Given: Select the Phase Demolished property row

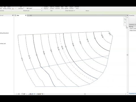Looking at the screenshot, I should [133, 30].
